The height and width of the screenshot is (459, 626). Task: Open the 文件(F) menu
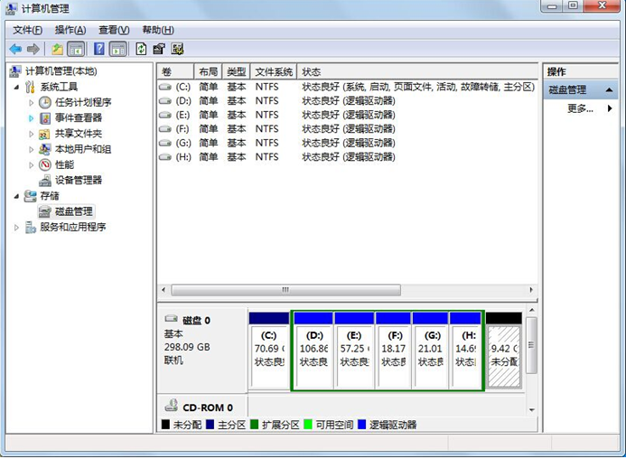[27, 30]
